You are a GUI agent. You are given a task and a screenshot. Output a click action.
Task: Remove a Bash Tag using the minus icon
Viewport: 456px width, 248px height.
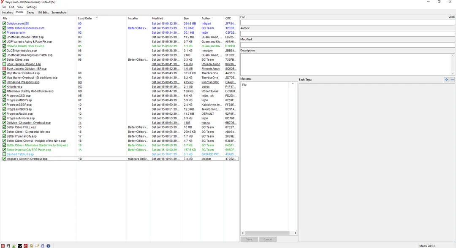coord(452,79)
